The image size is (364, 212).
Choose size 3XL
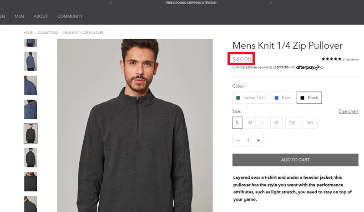click(310, 122)
